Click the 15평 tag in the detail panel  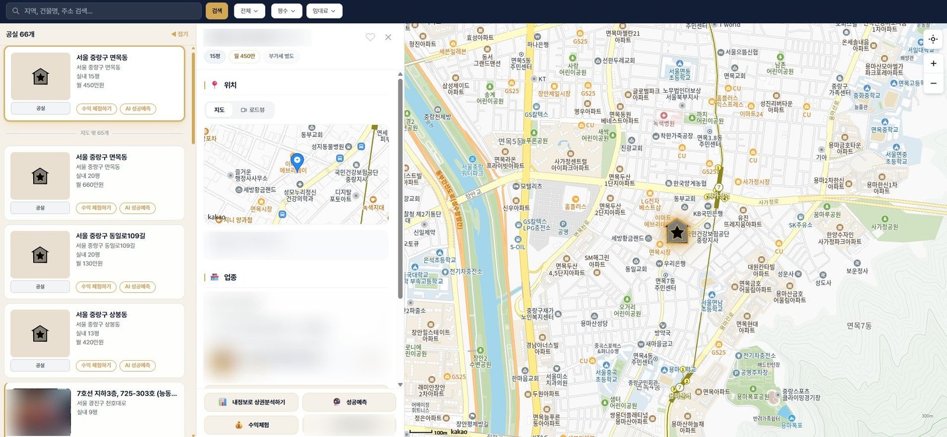pyautogui.click(x=215, y=56)
